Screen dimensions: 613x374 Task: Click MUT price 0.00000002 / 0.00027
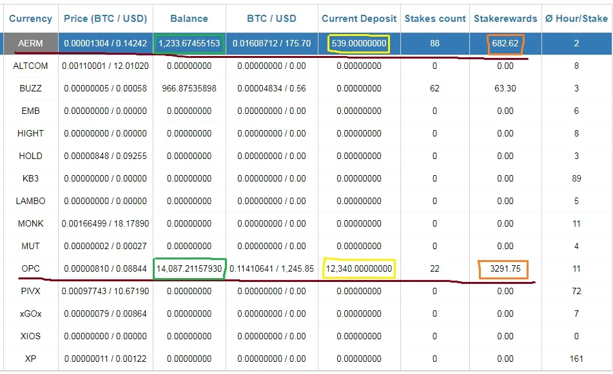pos(106,246)
